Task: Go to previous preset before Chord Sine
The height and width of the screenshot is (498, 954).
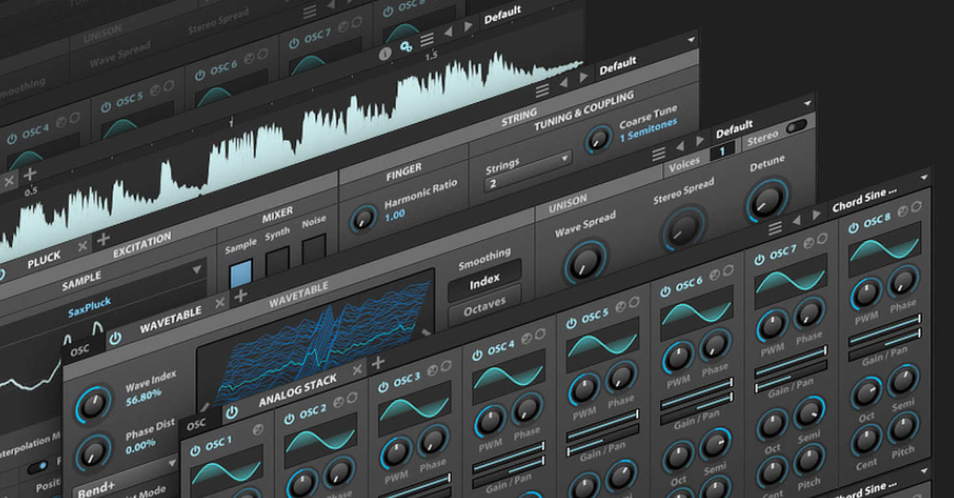Action: 796,221
